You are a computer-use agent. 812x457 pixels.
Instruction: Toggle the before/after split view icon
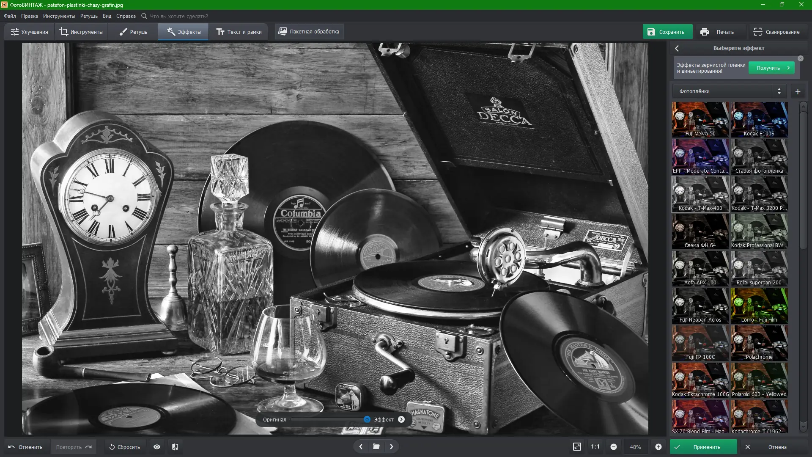tap(175, 447)
